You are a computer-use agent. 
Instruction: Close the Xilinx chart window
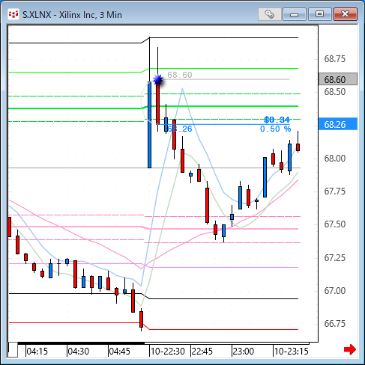[346, 14]
